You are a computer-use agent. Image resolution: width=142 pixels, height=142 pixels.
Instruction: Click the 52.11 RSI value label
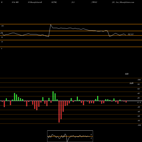130,34
